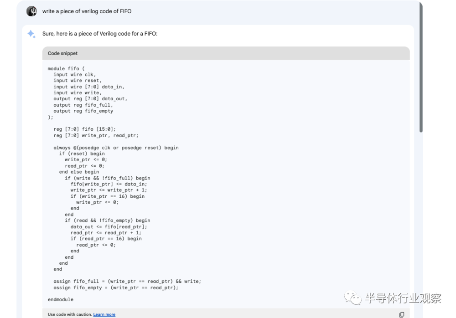Click the response text starting with Sure
The height and width of the screenshot is (318, 456).
[100, 34]
